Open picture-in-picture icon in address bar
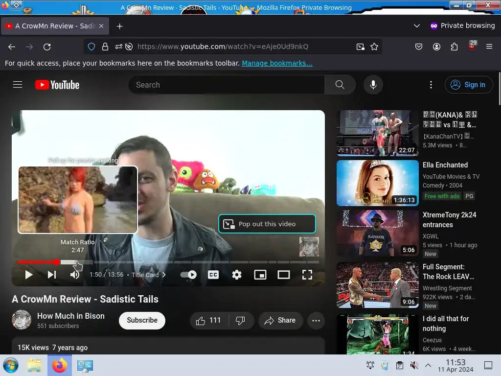Image resolution: width=501 pixels, height=376 pixels. [x=361, y=47]
